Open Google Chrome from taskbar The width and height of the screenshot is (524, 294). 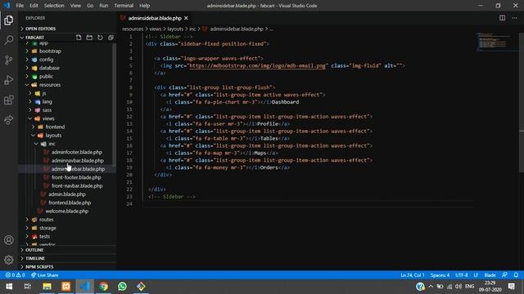104,287
